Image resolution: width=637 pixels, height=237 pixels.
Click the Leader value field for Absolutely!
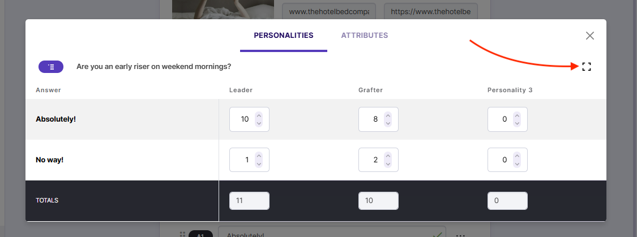242,119
